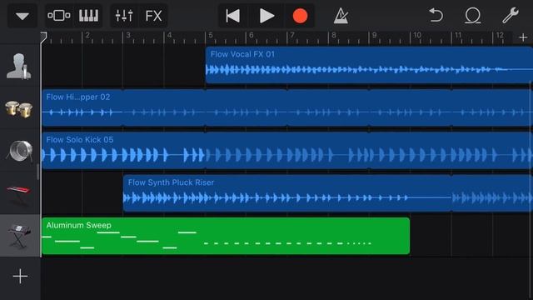Tap the playhead marker at bar 1
This screenshot has height=300, width=533.
coord(43,37)
